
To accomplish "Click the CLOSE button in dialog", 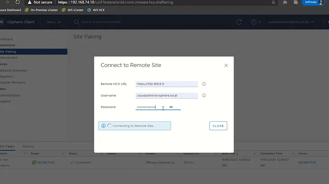I will pyautogui.click(x=218, y=126).
